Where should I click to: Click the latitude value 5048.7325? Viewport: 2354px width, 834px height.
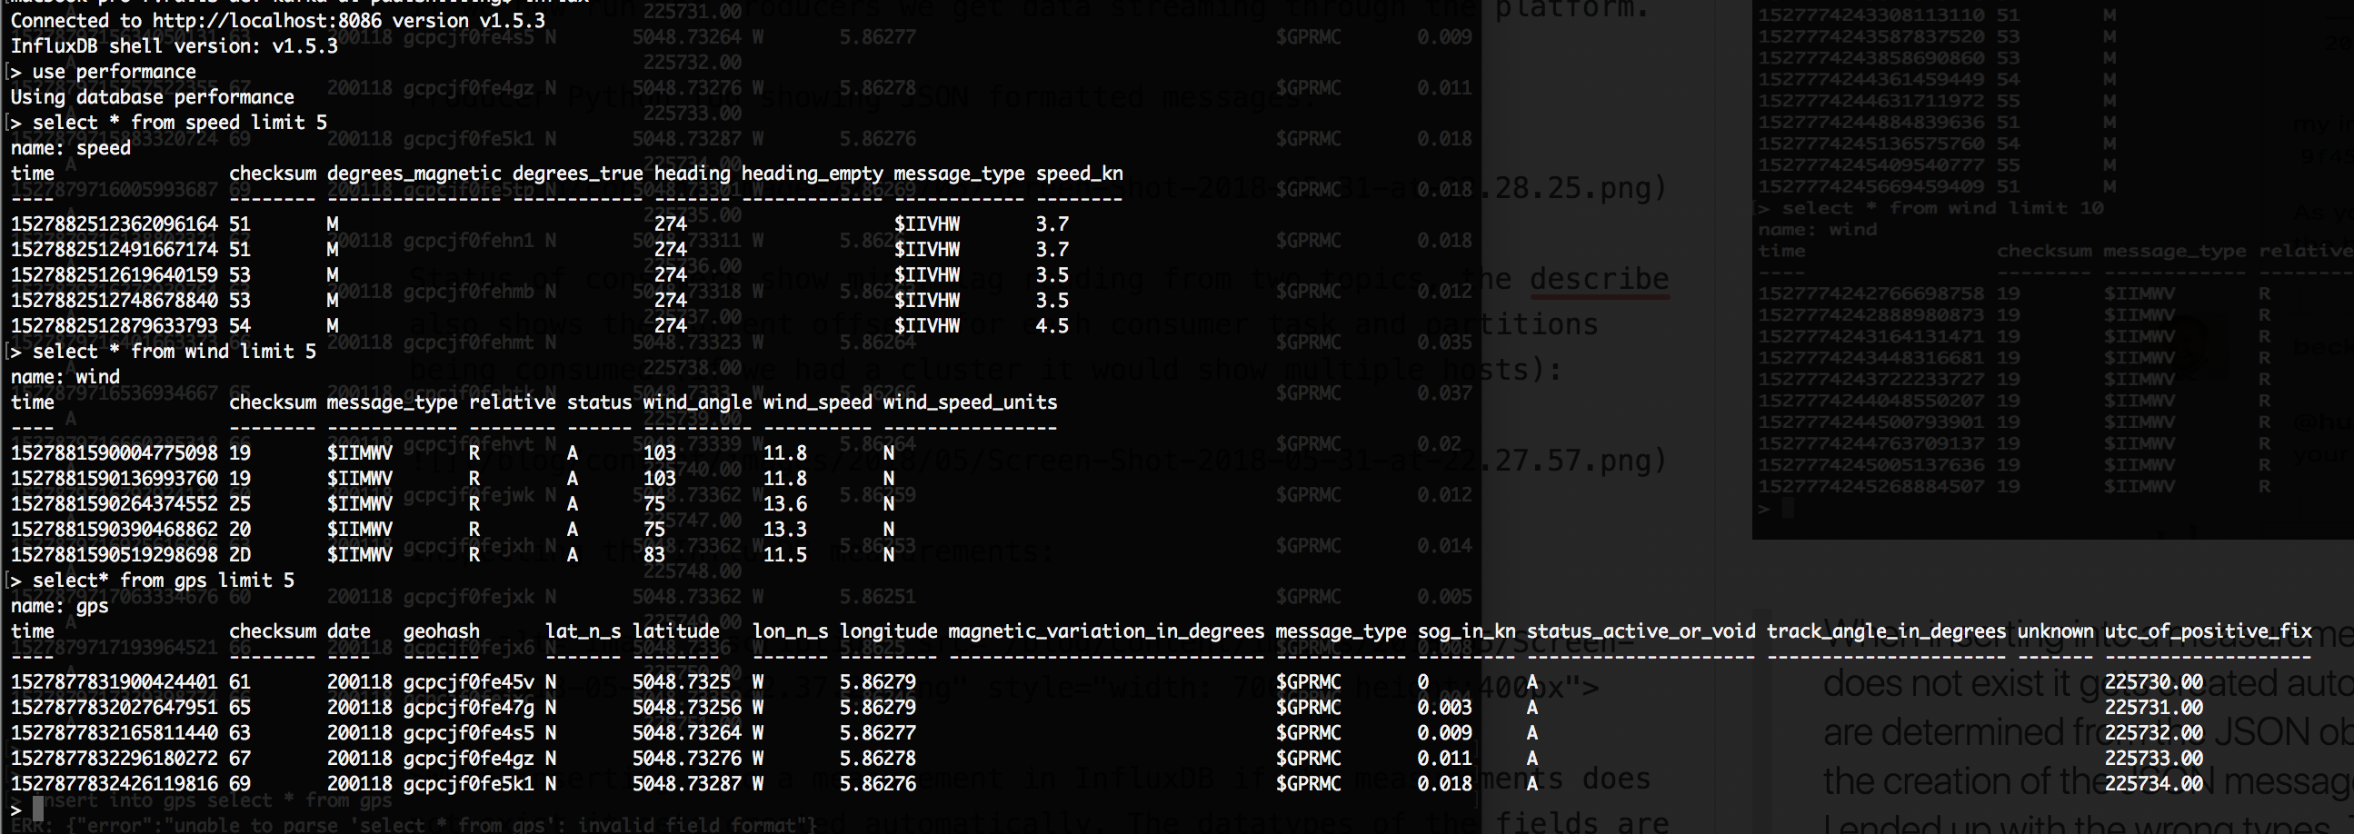pos(682,682)
